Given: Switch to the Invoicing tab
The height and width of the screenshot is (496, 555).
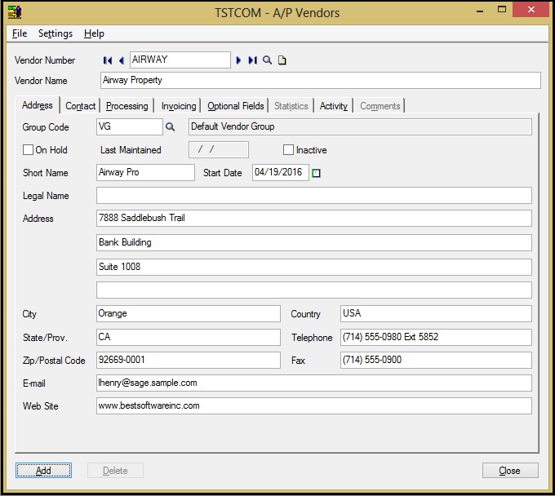Looking at the screenshot, I should pos(179,106).
